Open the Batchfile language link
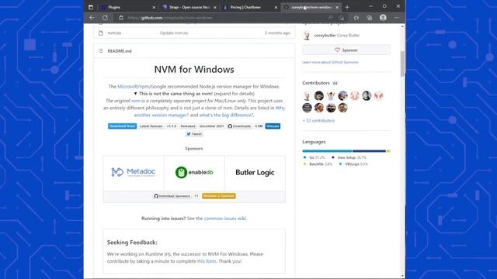497x279 pixels. click(x=318, y=164)
